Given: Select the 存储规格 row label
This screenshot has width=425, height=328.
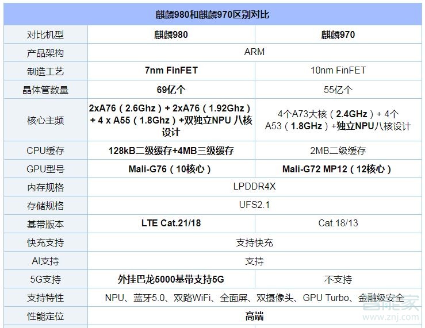Looking at the screenshot, I should pyautogui.click(x=45, y=206).
